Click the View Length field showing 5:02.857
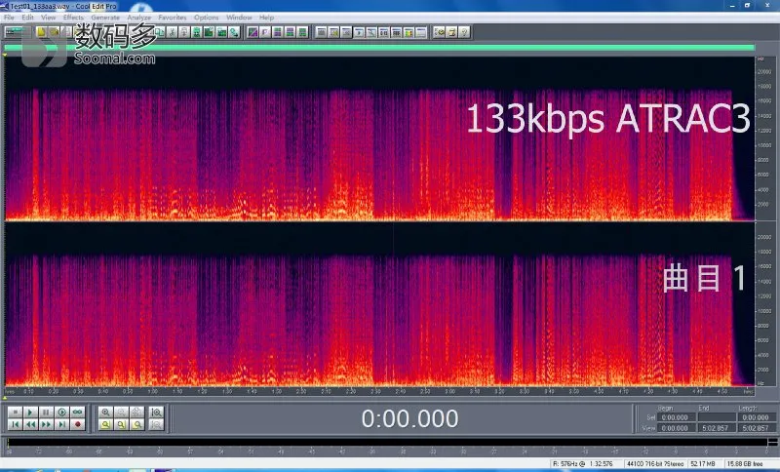780x472 pixels. (x=756, y=428)
